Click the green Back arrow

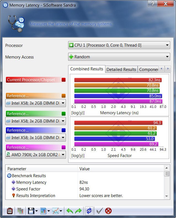tap(70, 211)
